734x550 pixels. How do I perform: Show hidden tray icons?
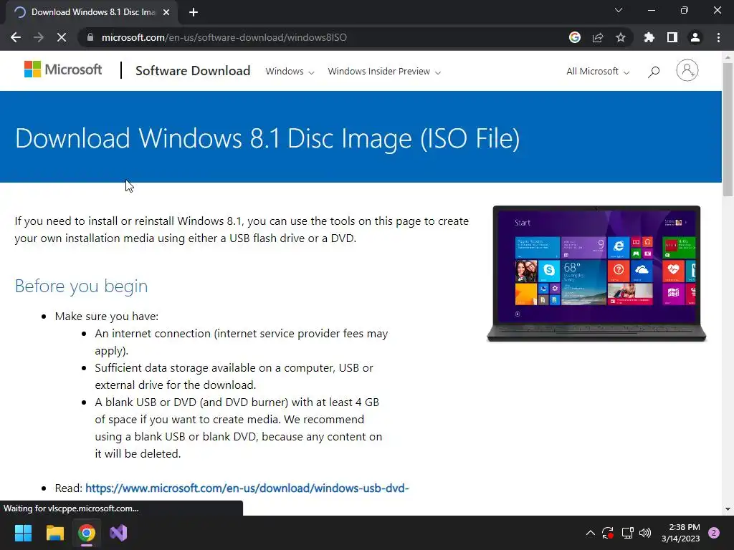pyautogui.click(x=591, y=533)
